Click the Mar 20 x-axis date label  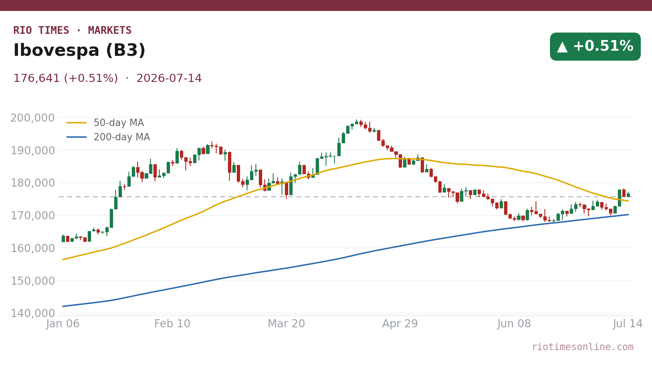coord(286,324)
